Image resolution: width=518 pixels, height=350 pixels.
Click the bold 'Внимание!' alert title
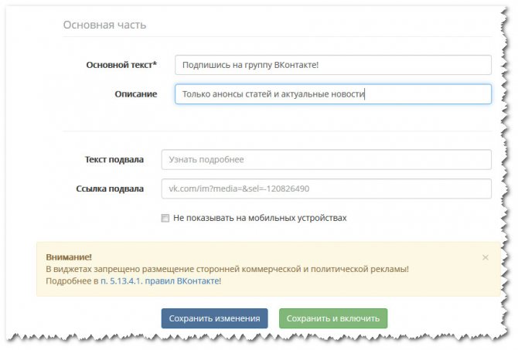68,257
